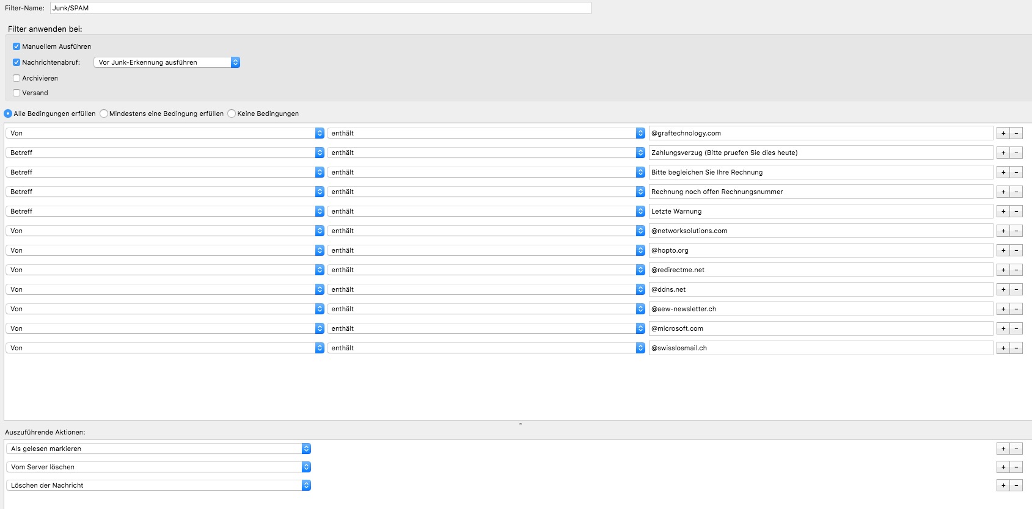Viewport: 1032px width, 509px height.
Task: Uncheck Manuellem Ausführen checkbox
Action: [16, 46]
